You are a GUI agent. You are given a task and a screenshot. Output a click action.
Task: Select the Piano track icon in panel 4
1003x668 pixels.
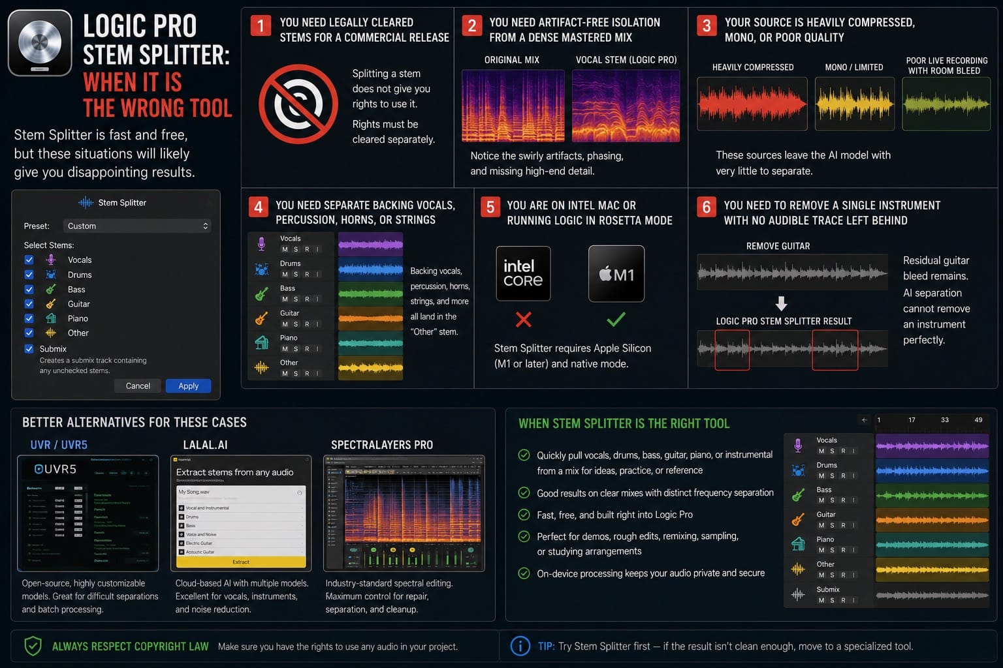(261, 342)
